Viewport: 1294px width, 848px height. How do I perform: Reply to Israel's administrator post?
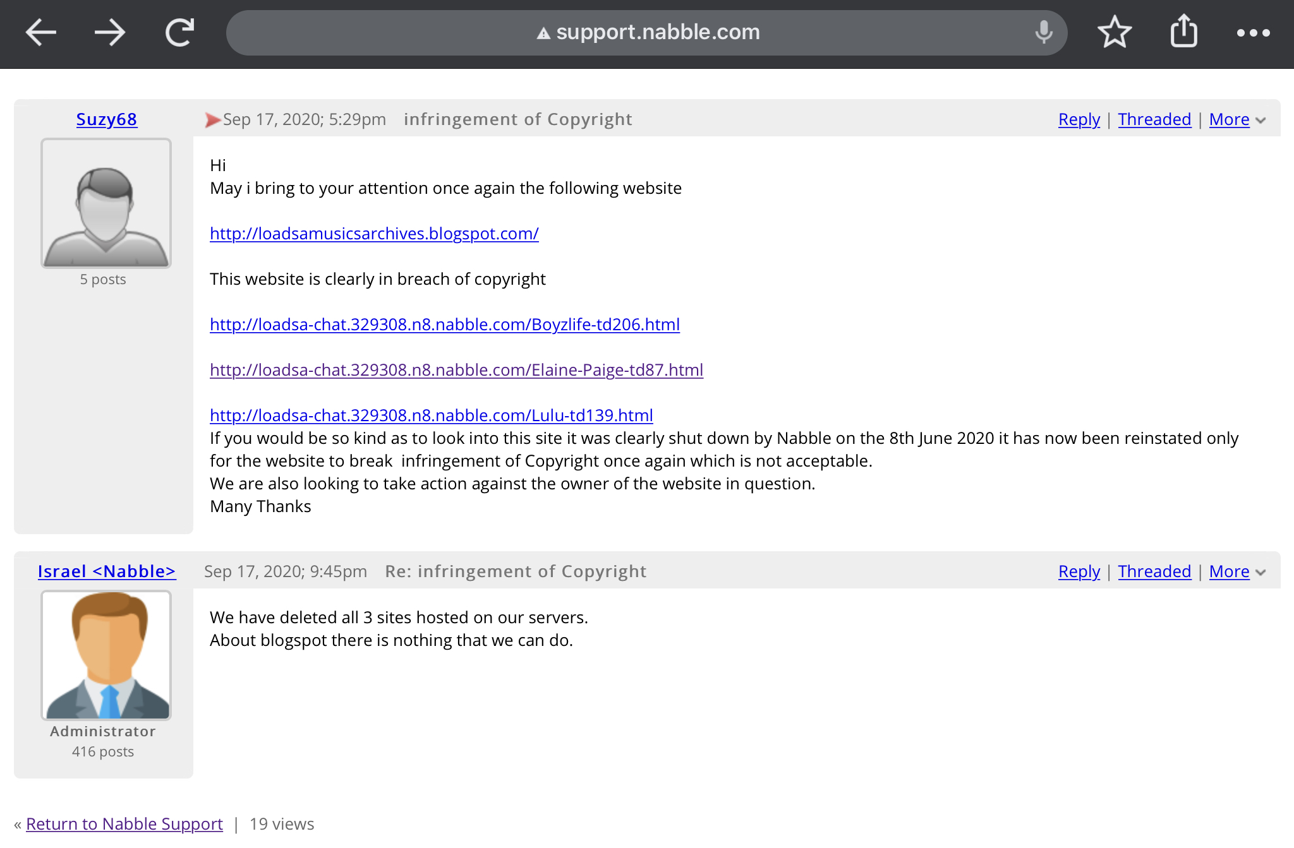1079,571
